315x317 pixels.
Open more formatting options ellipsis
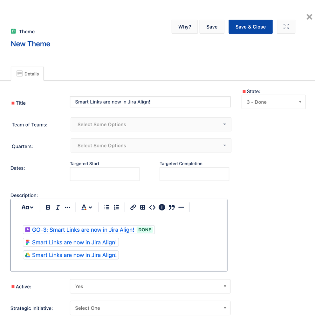pyautogui.click(x=67, y=207)
